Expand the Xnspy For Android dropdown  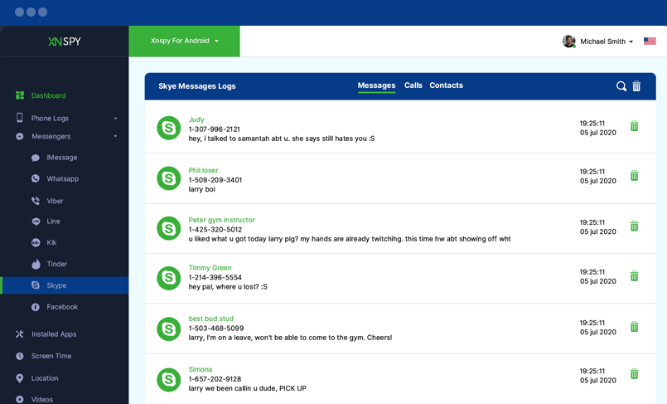[x=184, y=41]
